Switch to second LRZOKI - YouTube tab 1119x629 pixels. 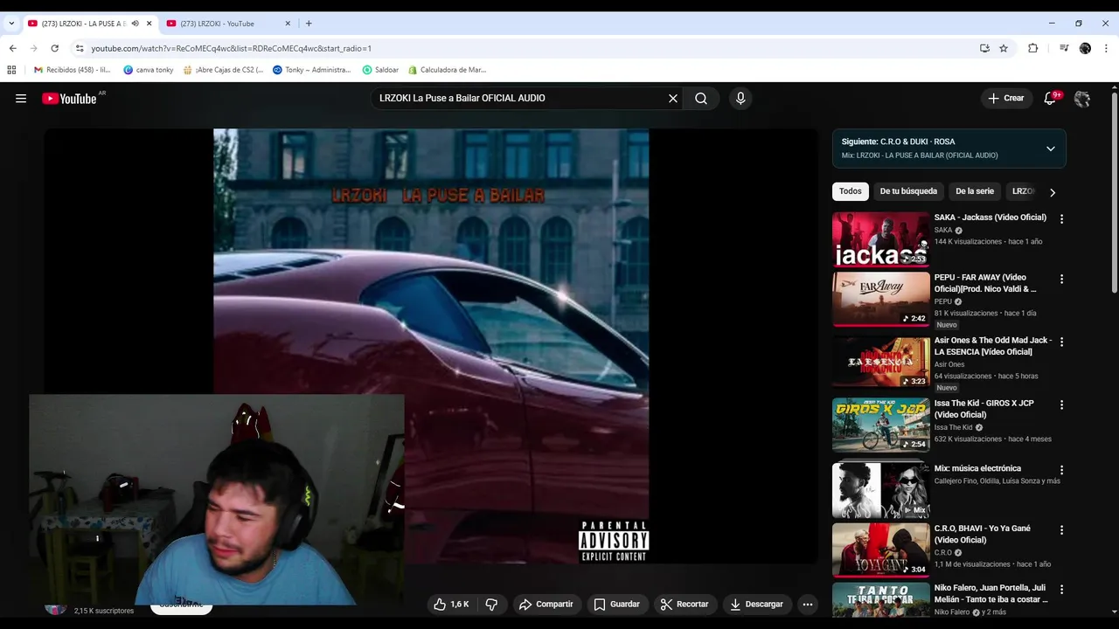226,24
